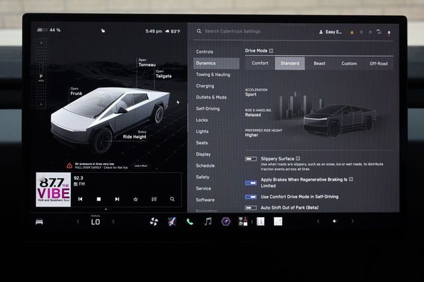
Task: Open the Tailgate
Action: pyautogui.click(x=164, y=74)
